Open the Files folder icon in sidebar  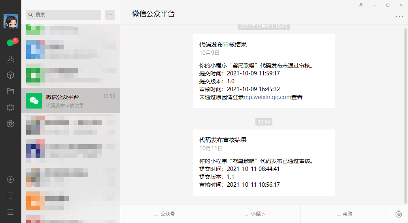pos(10,91)
